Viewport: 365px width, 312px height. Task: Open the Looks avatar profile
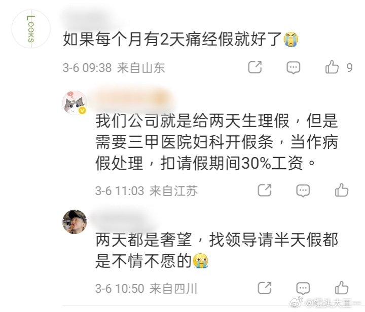point(31,29)
